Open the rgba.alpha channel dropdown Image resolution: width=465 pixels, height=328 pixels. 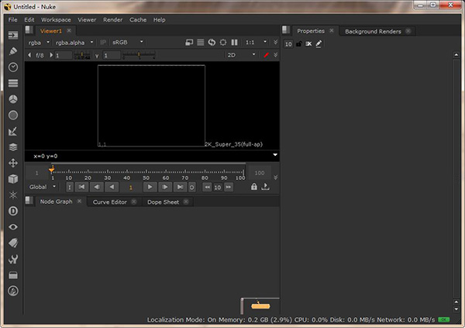[x=74, y=43]
